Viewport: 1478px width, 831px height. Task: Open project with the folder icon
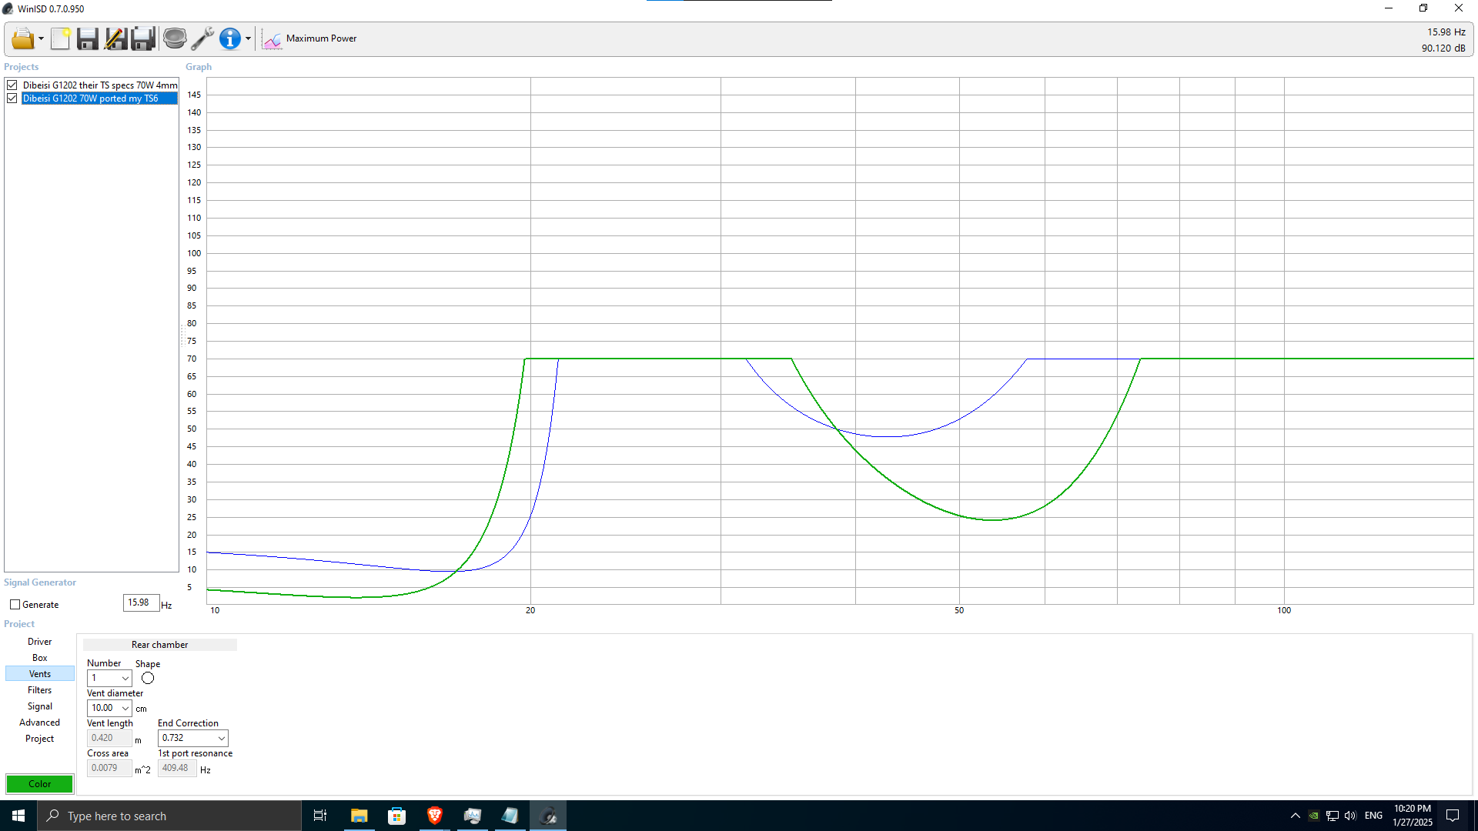pyautogui.click(x=22, y=38)
